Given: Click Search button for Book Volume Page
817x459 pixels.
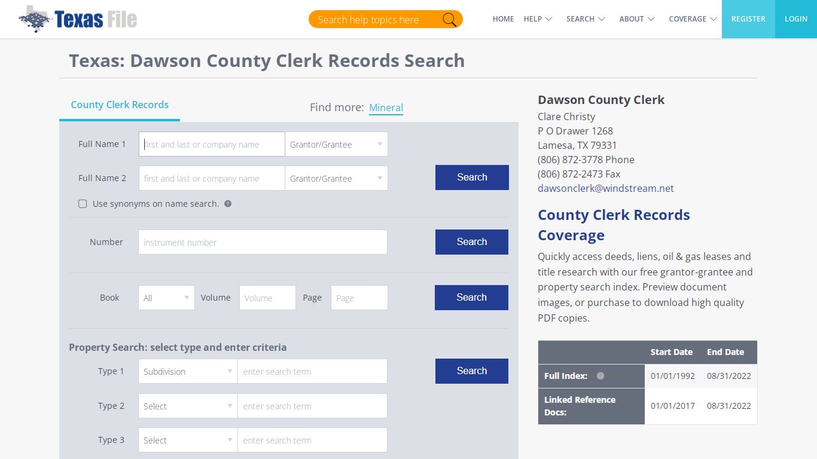Looking at the screenshot, I should (x=471, y=298).
